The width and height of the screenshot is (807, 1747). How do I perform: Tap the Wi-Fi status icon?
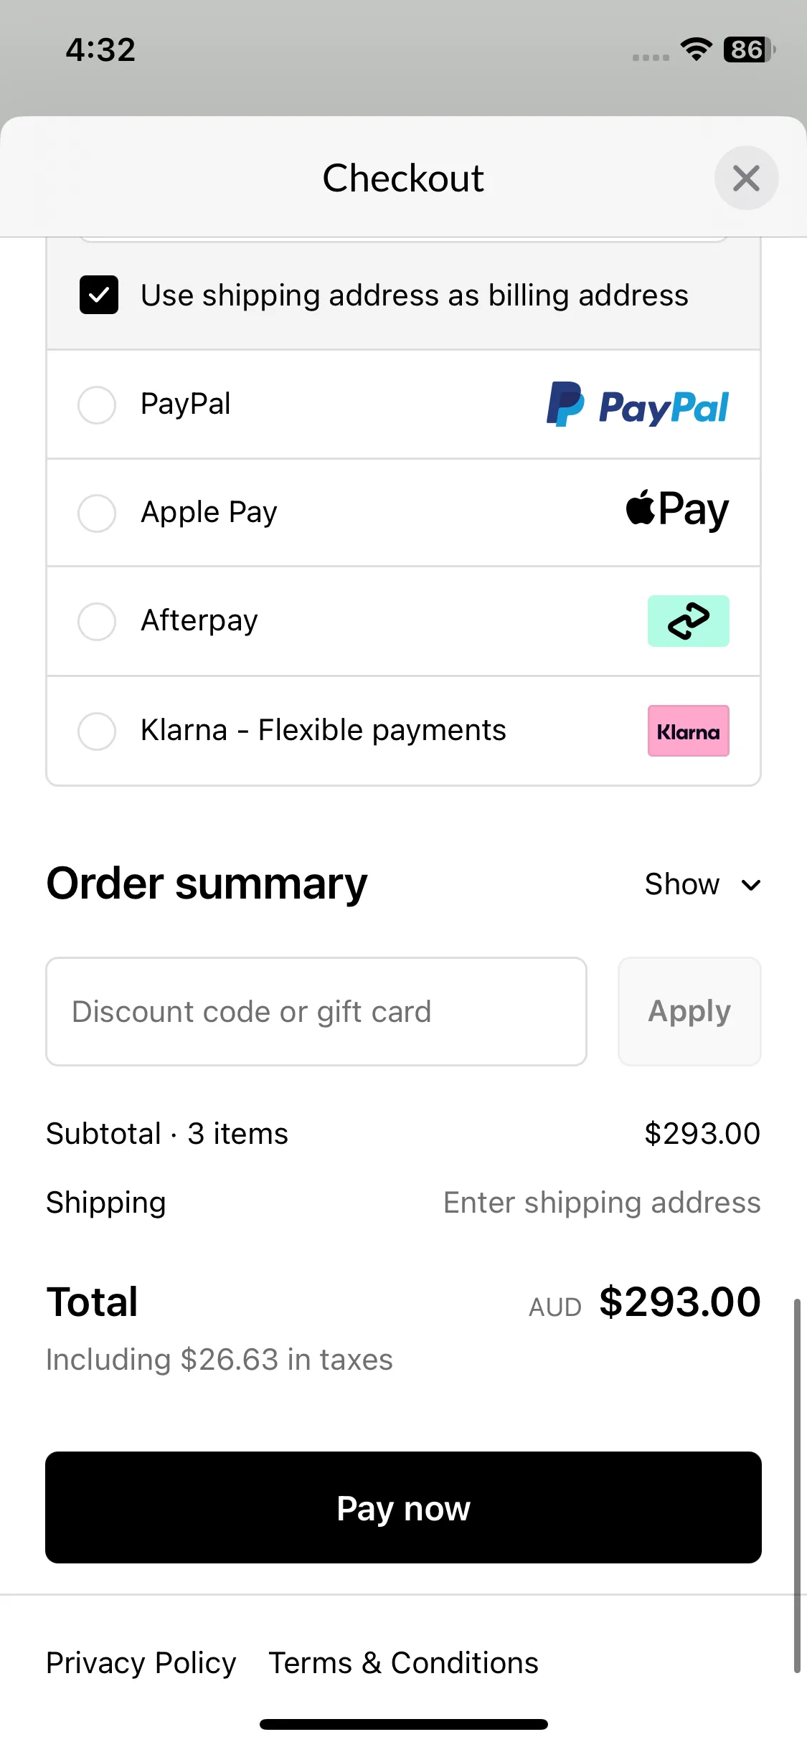coord(696,49)
